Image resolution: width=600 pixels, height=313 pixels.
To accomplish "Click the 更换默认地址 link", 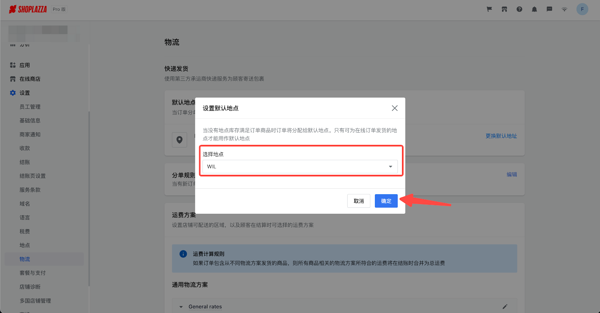I will [x=501, y=136].
